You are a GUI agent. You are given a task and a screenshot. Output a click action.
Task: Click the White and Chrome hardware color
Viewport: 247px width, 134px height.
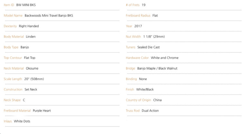165,58
